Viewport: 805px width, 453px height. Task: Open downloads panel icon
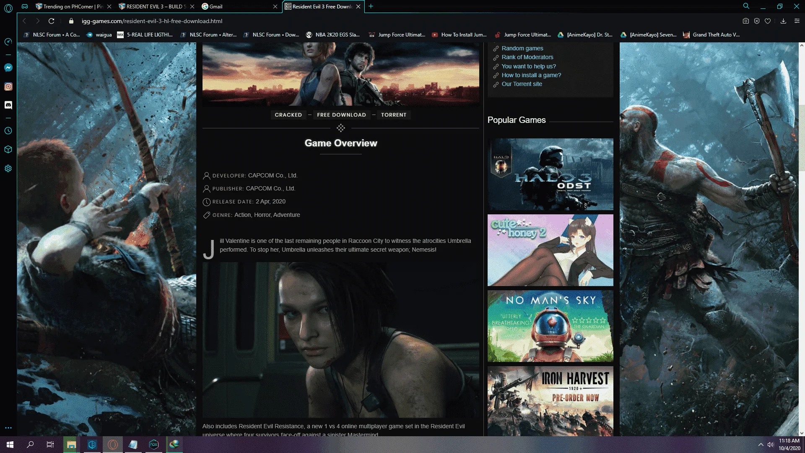pyautogui.click(x=783, y=21)
